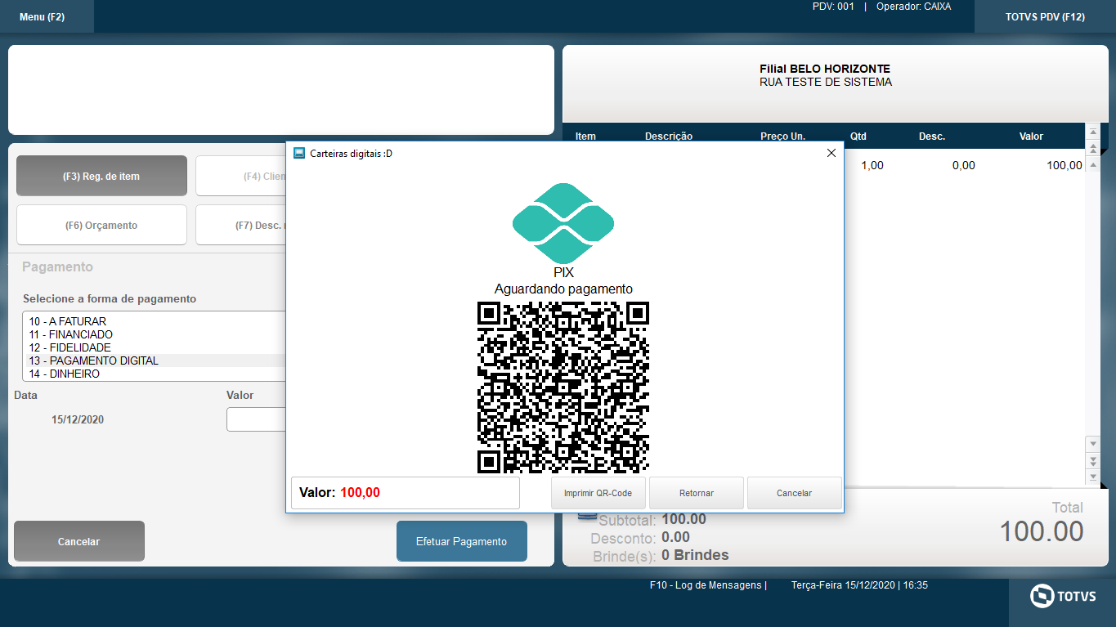Image resolution: width=1116 pixels, height=627 pixels.
Task: Jump to last row with the bottom scroll arrow
Action: pos(1092,476)
